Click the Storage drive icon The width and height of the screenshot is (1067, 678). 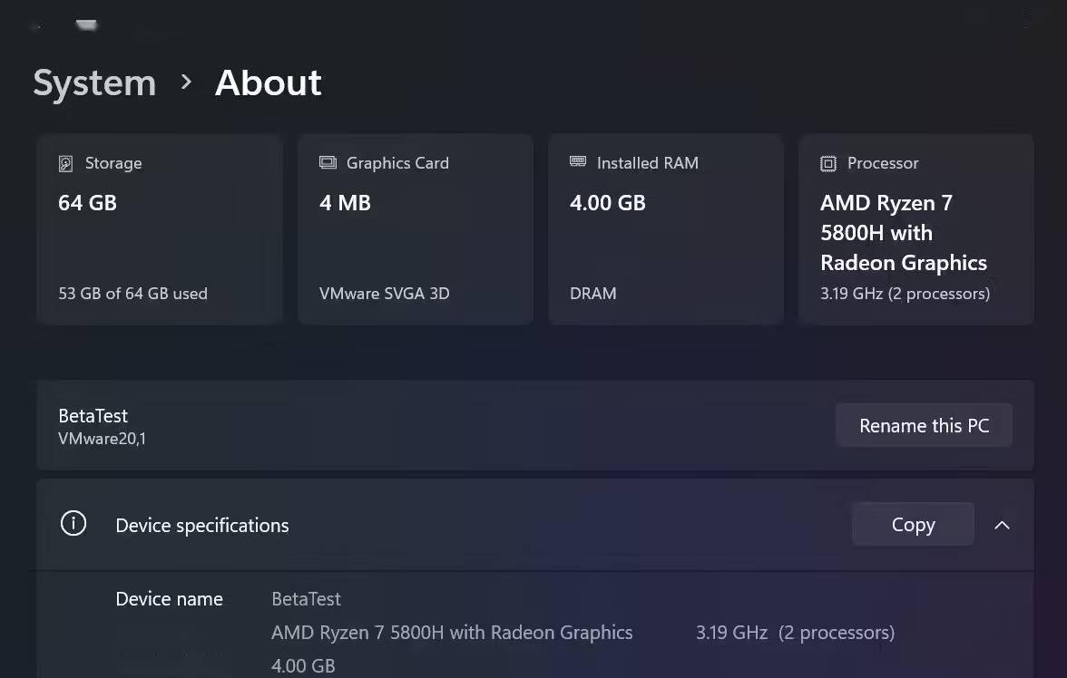pos(66,164)
